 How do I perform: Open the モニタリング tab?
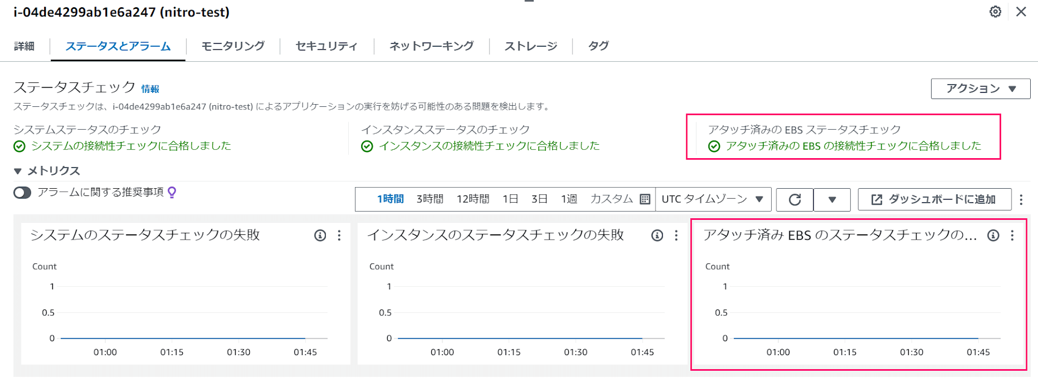point(233,46)
